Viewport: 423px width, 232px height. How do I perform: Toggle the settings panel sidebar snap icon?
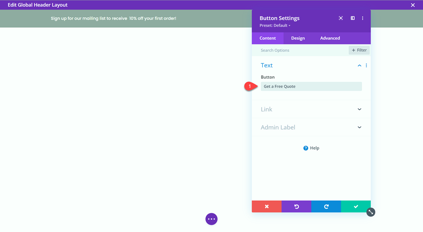click(x=352, y=18)
